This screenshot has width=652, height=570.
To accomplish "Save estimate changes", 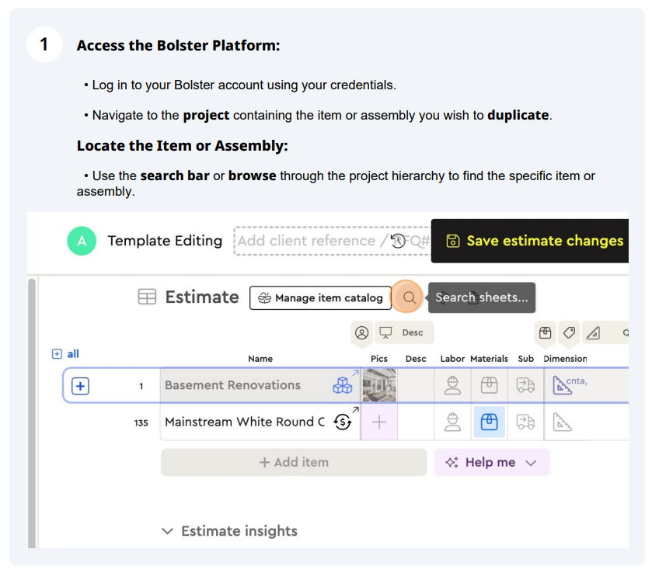I will pyautogui.click(x=530, y=241).
